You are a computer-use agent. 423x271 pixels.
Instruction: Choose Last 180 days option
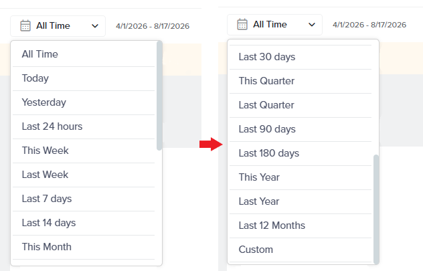click(x=301, y=153)
